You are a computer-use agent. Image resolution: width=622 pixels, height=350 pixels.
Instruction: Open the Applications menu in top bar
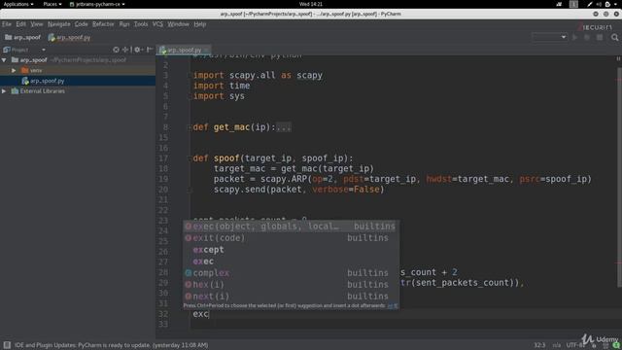click(18, 4)
